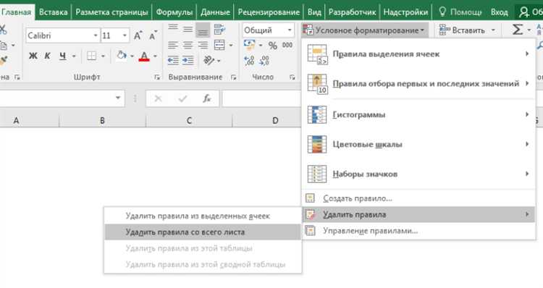
Task: Center text horizontally icon
Action: pyautogui.click(x=188, y=45)
